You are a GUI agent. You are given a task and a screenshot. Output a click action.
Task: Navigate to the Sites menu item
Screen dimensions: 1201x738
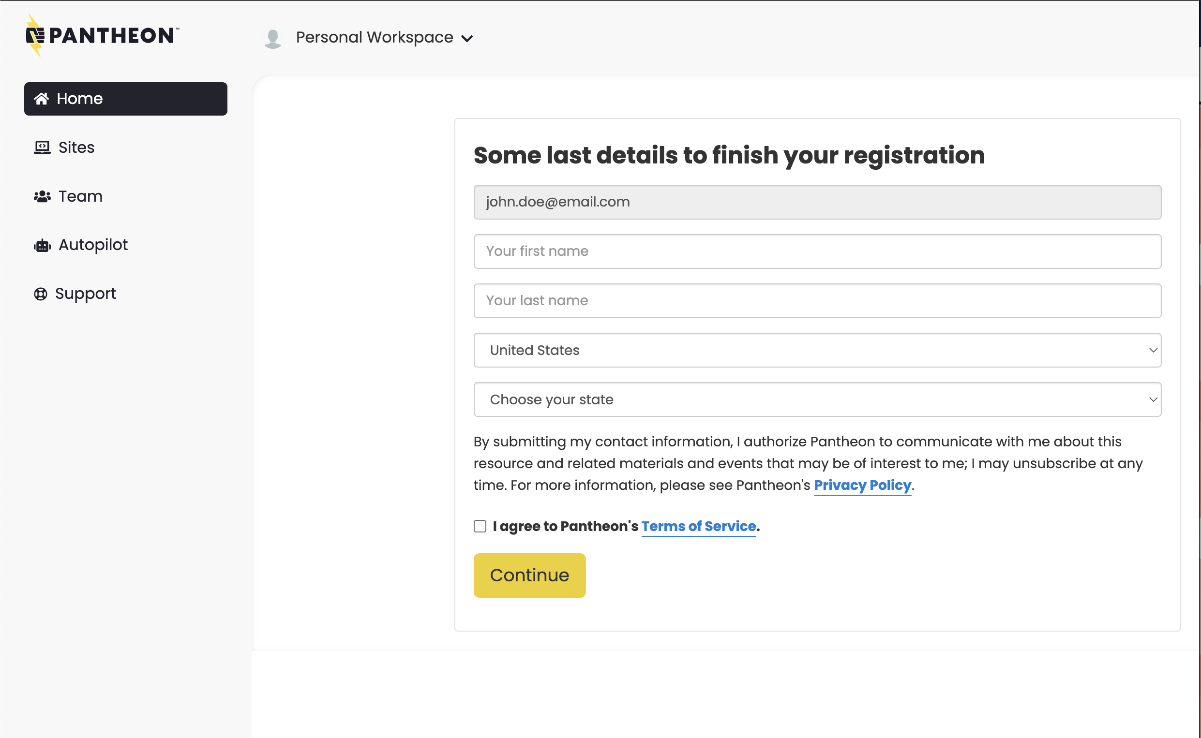(76, 148)
